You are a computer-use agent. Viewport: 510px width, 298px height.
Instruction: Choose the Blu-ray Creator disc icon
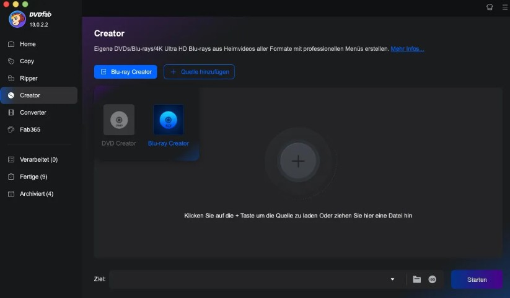[x=169, y=120]
